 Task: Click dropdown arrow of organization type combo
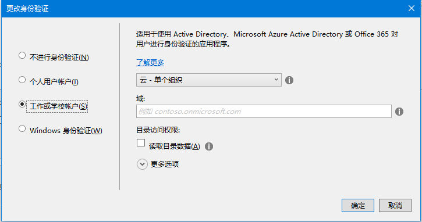pyautogui.click(x=276, y=80)
